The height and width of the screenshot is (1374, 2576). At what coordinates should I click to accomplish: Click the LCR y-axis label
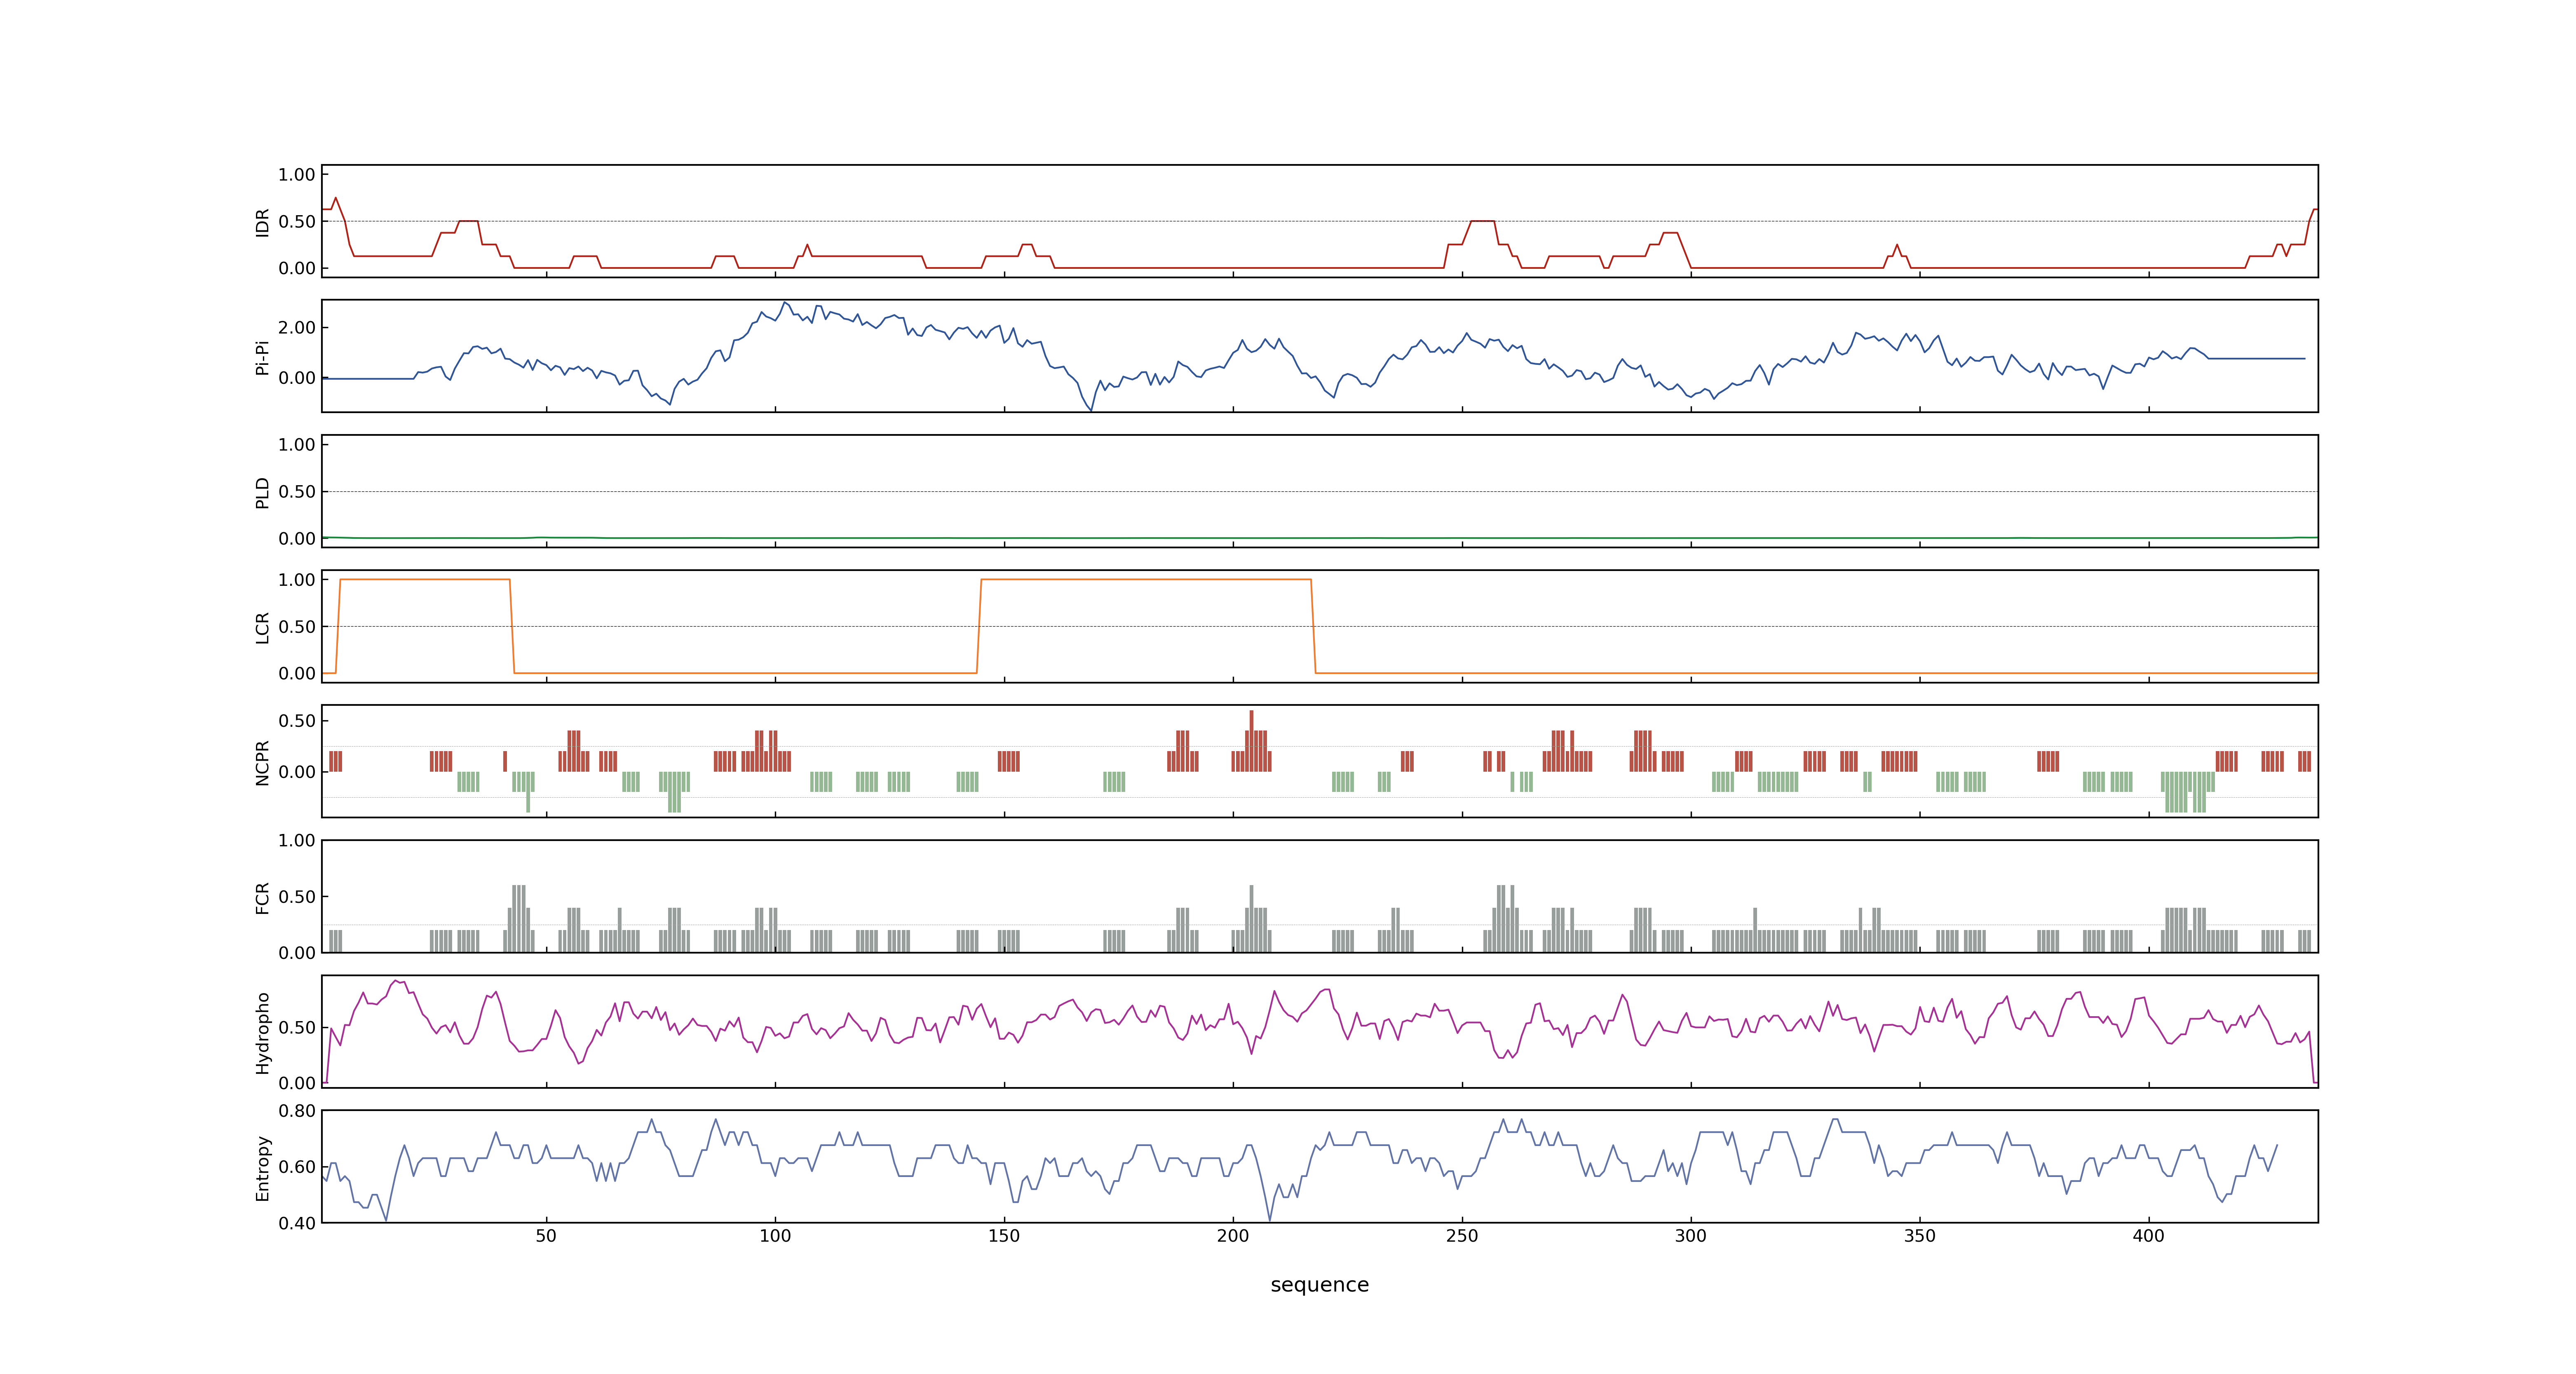tap(263, 627)
